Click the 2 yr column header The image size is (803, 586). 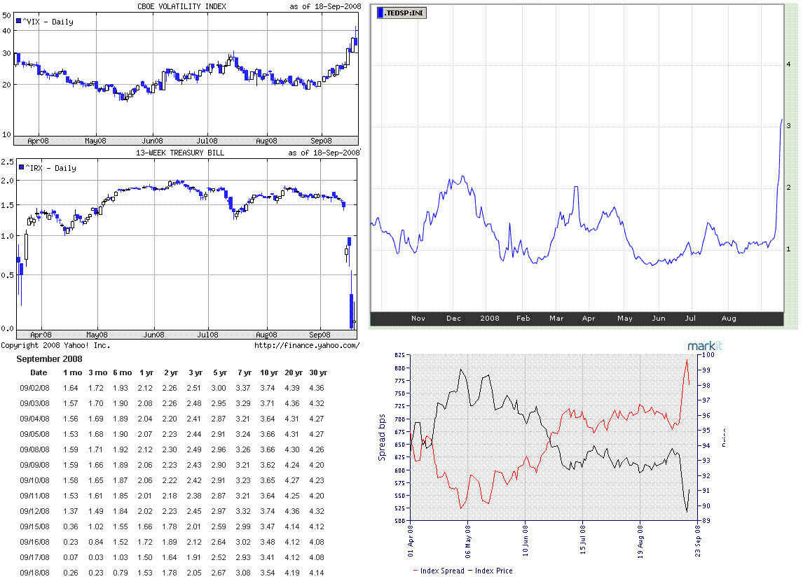tap(170, 372)
